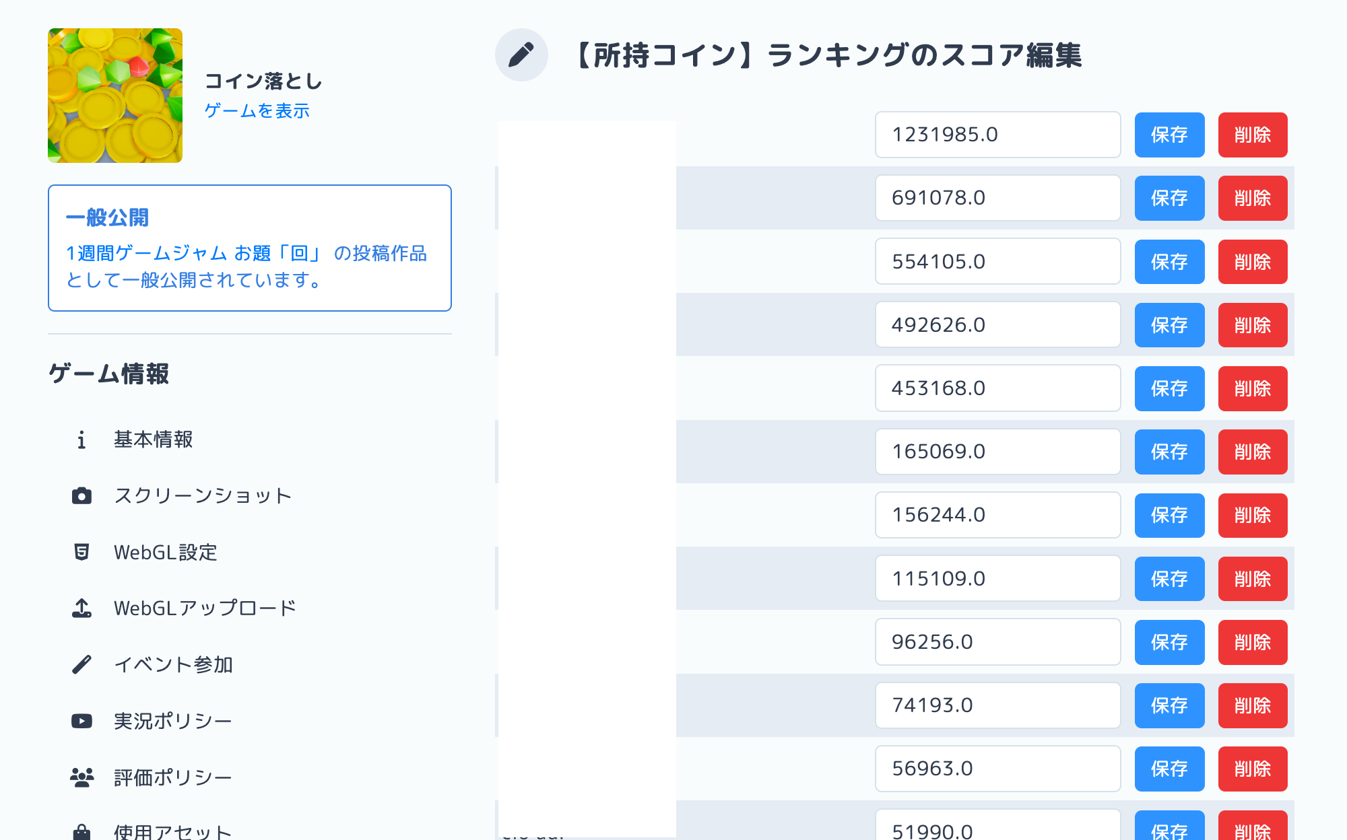Select the 評価ポリシー people icon
Screen dimensions: 1347x840
click(81, 776)
